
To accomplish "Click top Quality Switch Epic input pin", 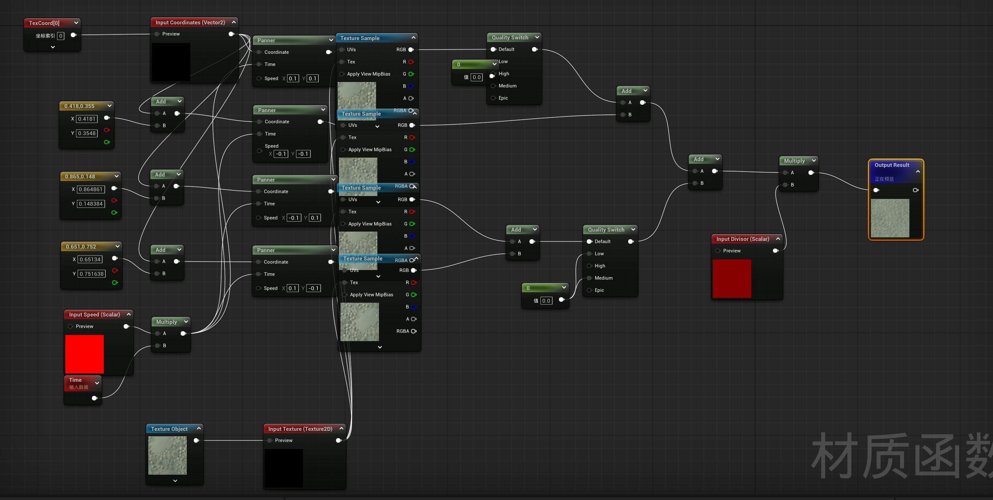I will tap(493, 98).
